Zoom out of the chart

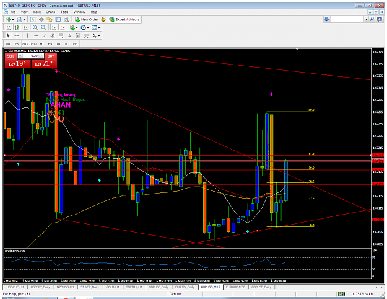(43, 27)
